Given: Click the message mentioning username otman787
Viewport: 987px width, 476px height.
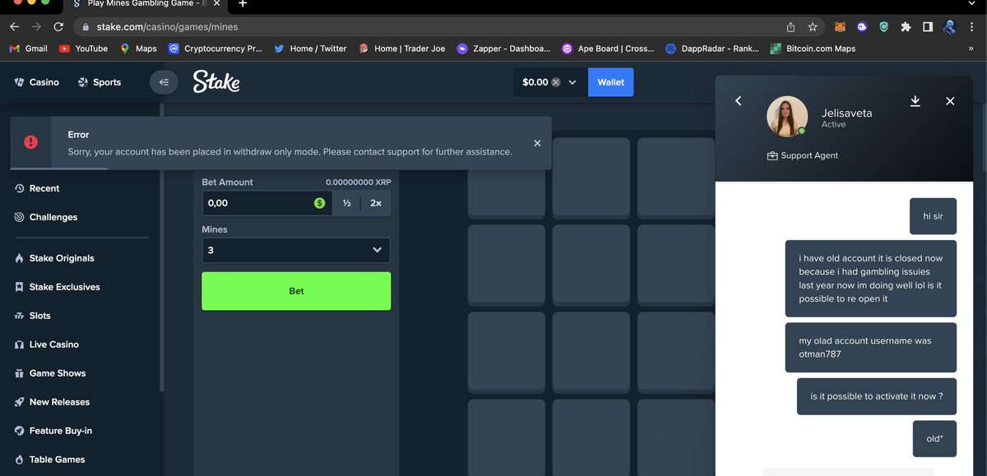Looking at the screenshot, I should point(871,348).
